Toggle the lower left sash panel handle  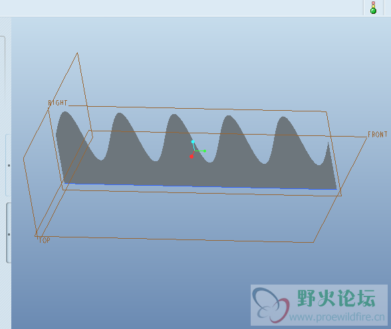point(9,233)
